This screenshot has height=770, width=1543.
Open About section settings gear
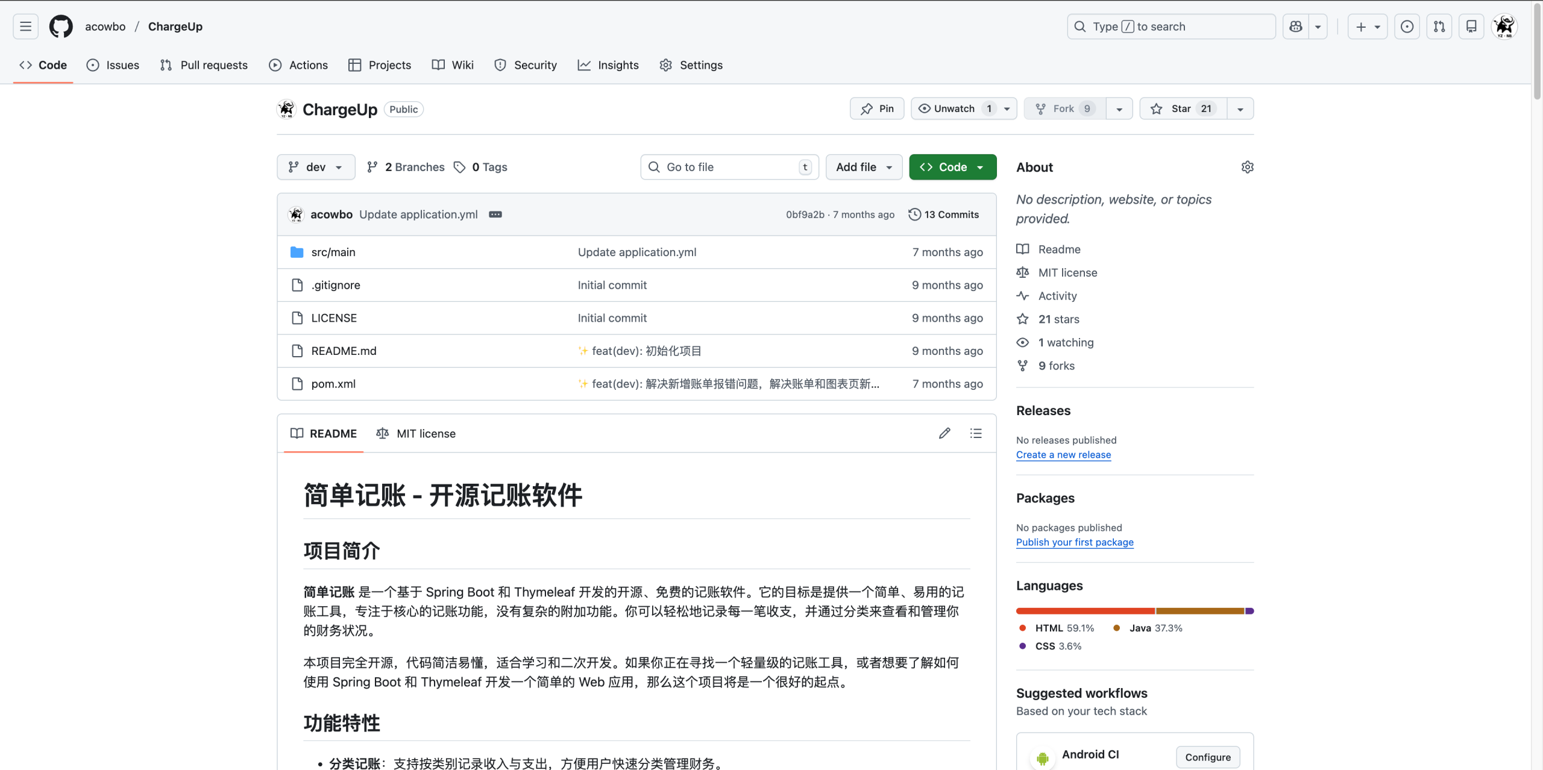[1247, 167]
